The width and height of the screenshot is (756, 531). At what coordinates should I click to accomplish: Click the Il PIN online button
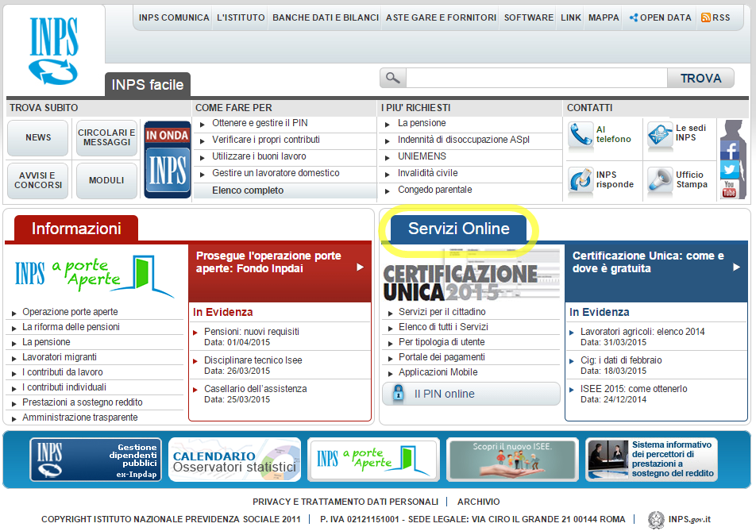click(471, 394)
